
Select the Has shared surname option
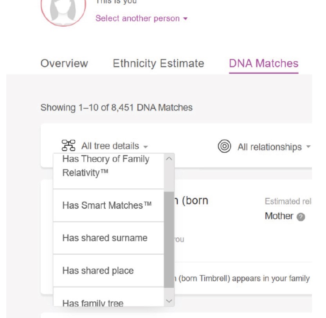click(x=105, y=238)
